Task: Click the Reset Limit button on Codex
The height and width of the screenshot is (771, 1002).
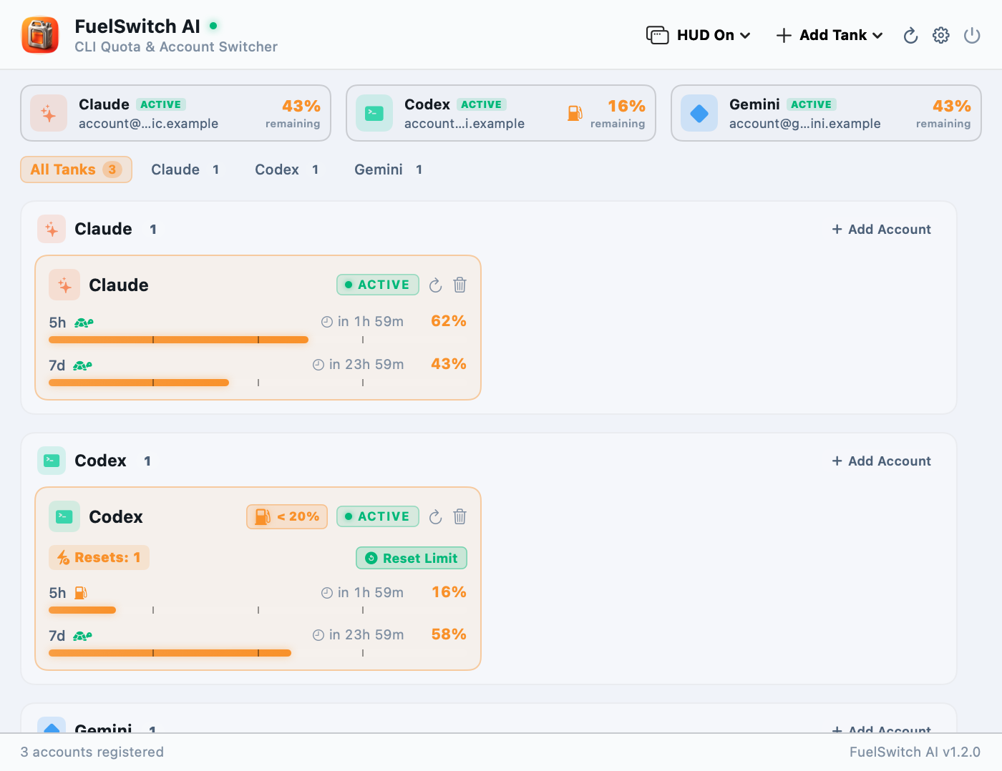Action: [412, 558]
